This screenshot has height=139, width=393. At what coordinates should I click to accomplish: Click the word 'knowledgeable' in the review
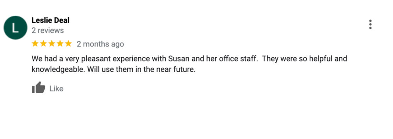[58, 70]
